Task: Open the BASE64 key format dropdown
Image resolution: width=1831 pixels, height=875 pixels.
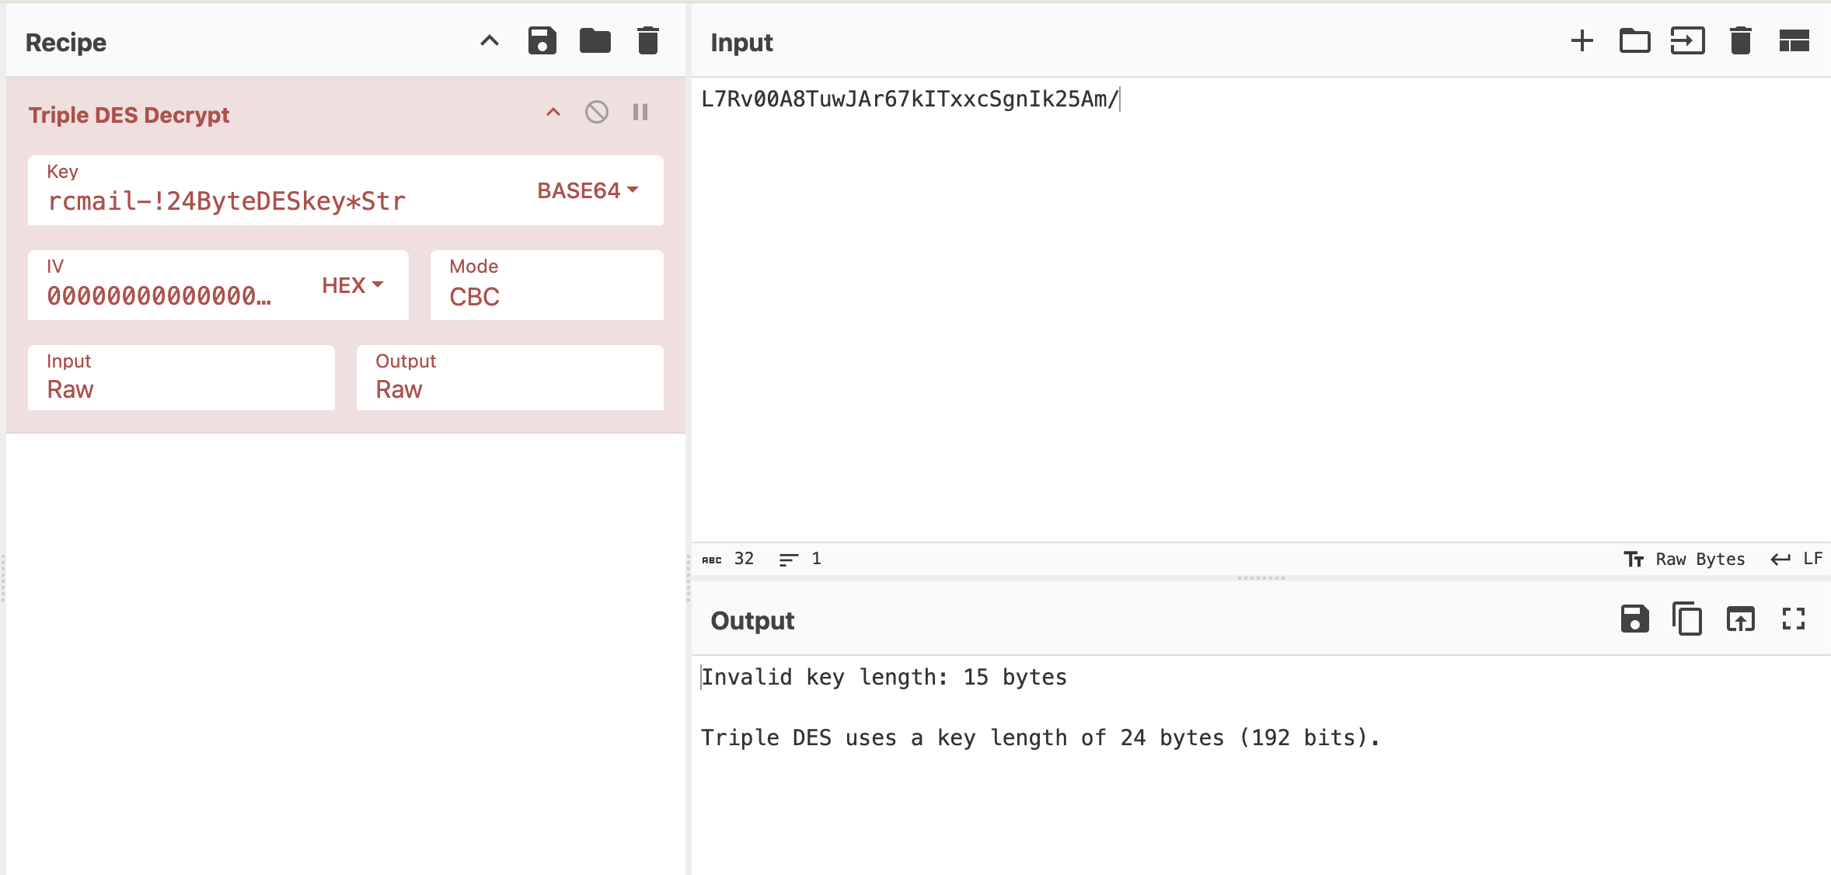Action: [588, 190]
